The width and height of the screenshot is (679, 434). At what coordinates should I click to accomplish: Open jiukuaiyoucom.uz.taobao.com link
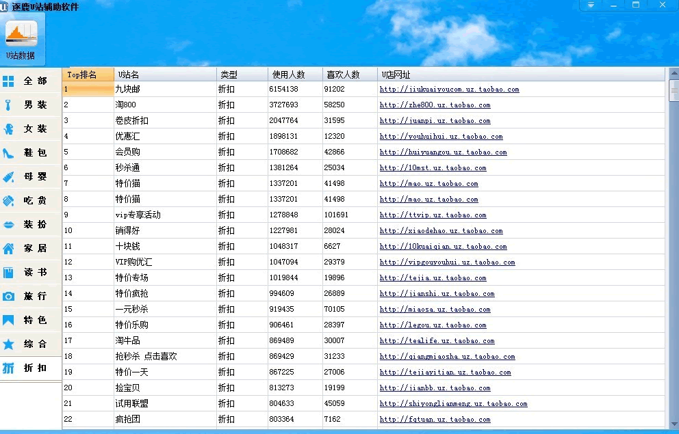click(450, 90)
